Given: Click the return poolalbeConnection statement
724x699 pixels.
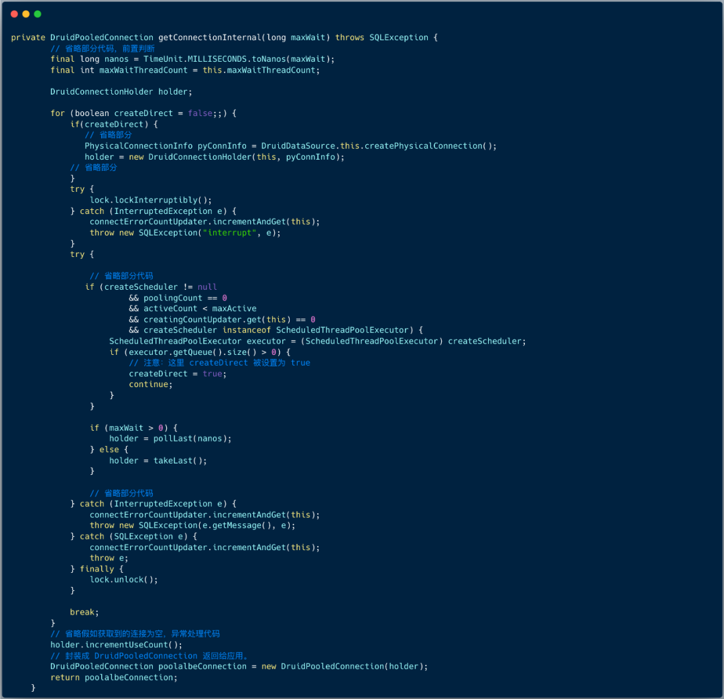Looking at the screenshot, I should tap(114, 678).
